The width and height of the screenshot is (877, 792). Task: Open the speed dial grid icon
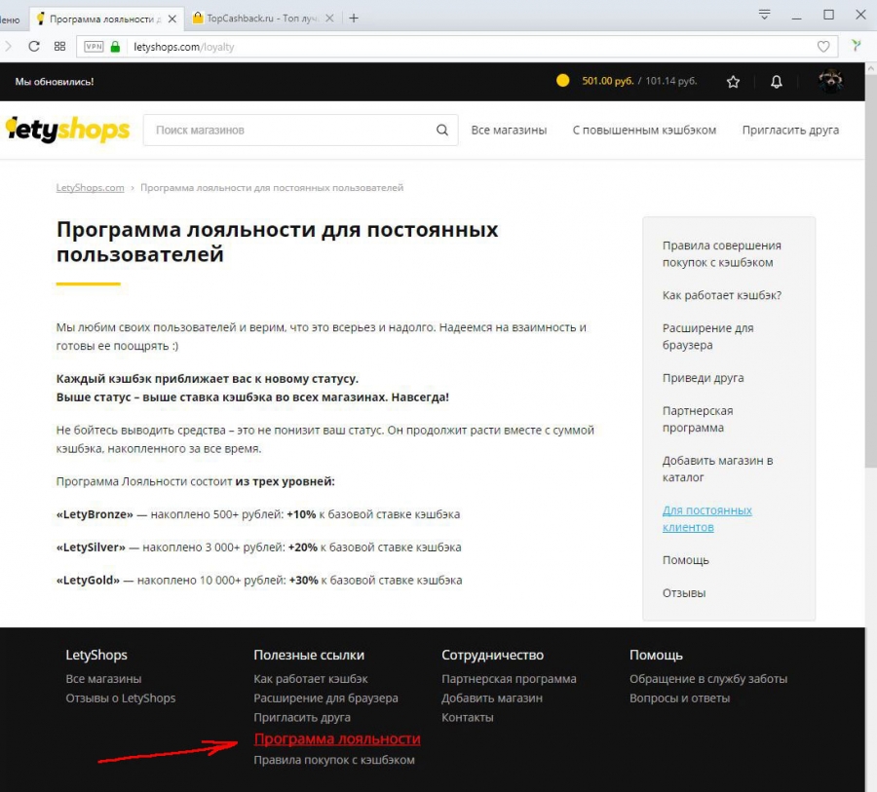point(59,47)
